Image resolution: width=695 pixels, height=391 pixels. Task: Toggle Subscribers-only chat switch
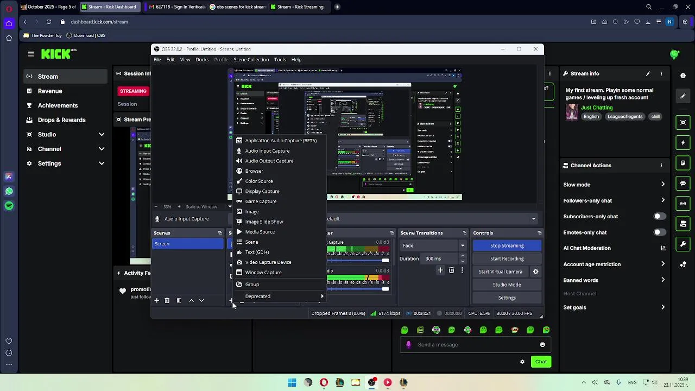tap(659, 216)
